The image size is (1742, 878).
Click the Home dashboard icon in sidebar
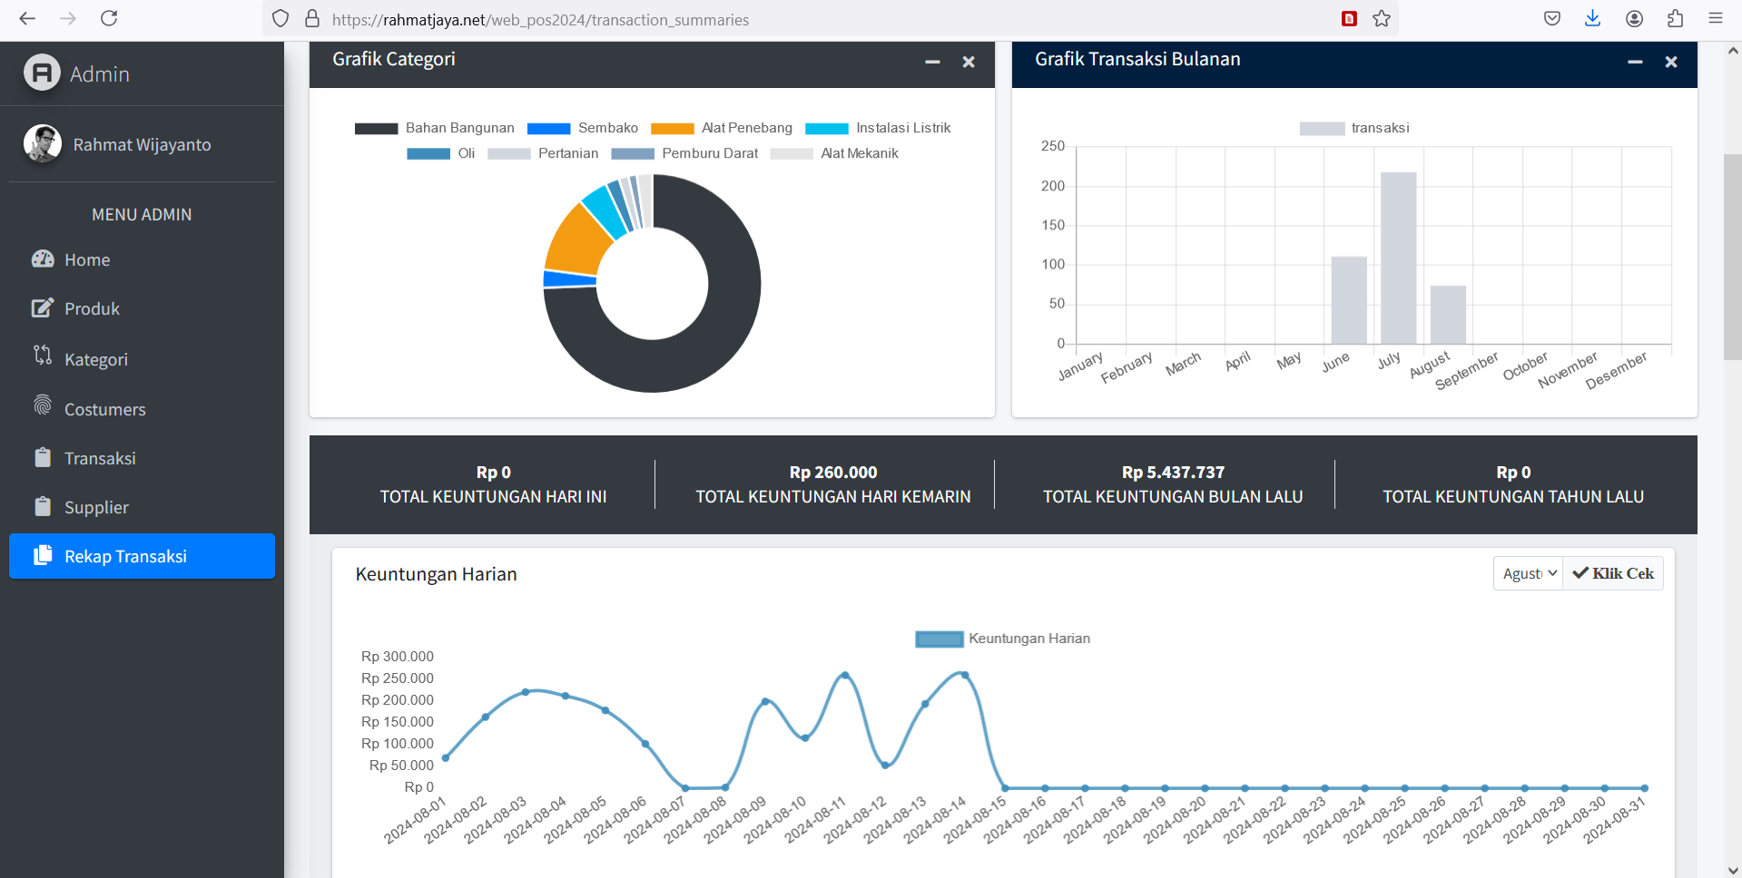(43, 259)
